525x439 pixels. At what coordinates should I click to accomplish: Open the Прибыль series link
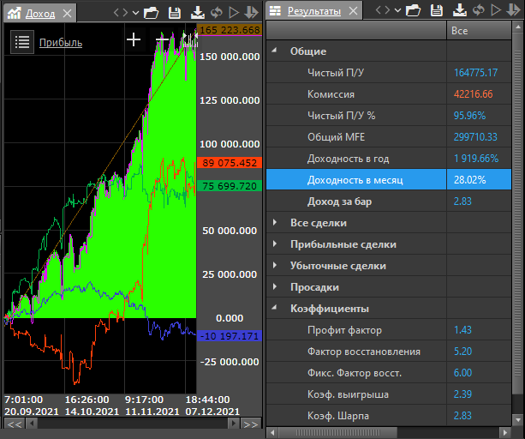pos(61,43)
